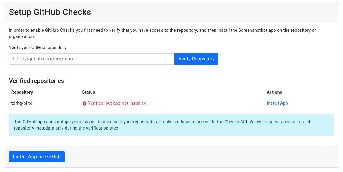The image size is (343, 172).
Task: Click the red error icon beside the status
Action: click(x=84, y=103)
